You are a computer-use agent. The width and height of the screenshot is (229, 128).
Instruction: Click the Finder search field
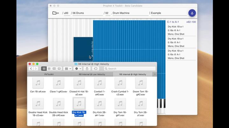coord(130,69)
